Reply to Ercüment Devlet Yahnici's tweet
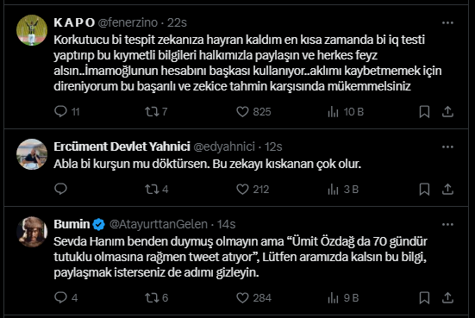 [x=60, y=189]
